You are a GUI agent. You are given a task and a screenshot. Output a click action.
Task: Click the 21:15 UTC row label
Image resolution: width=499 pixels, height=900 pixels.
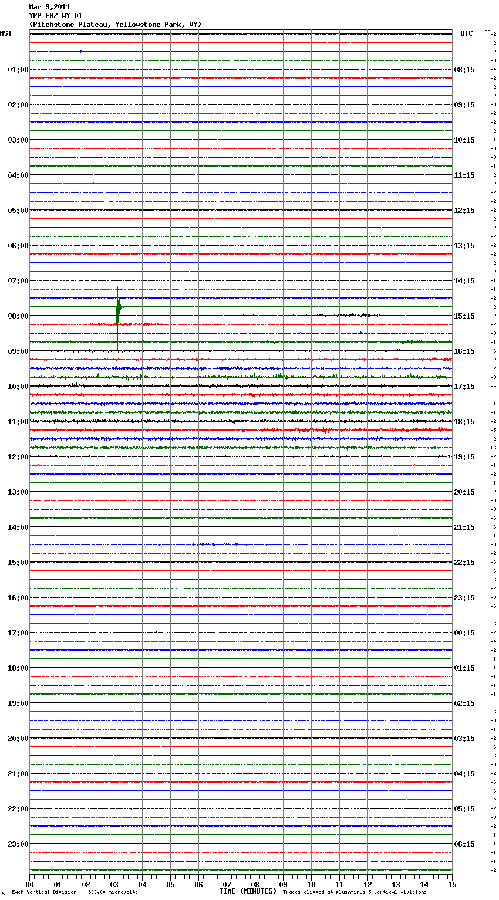464,527
